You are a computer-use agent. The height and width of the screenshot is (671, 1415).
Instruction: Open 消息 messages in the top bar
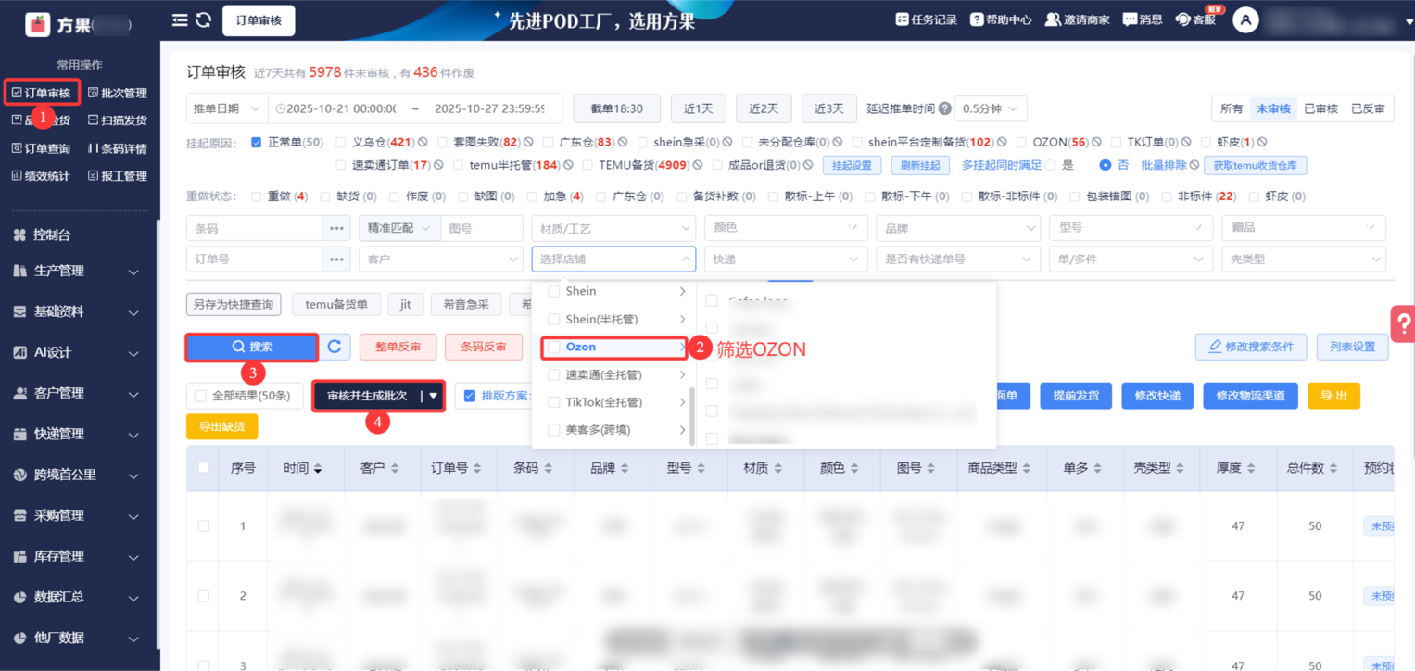1142,19
